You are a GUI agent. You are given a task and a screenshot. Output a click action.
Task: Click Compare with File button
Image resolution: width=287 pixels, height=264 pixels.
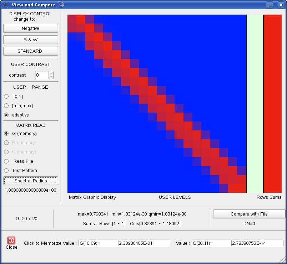tap(249, 214)
